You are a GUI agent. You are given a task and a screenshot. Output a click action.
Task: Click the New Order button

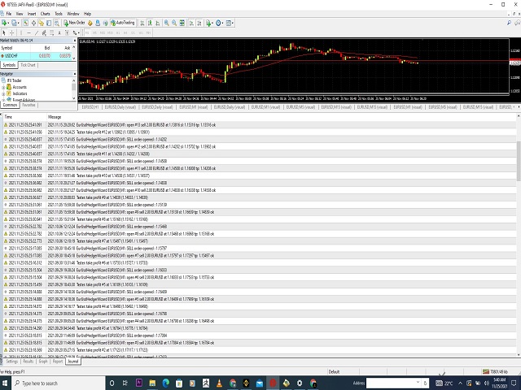pyautogui.click(x=74, y=23)
